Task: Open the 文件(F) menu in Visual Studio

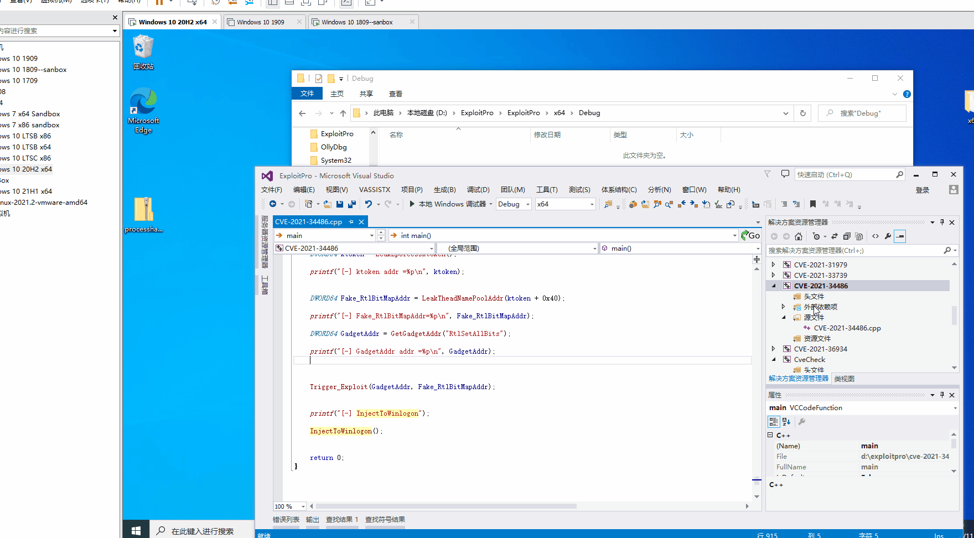Action: pos(272,190)
